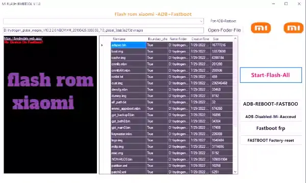Click the Size column header
Screen dimensions: 306x183
[x=222, y=39]
